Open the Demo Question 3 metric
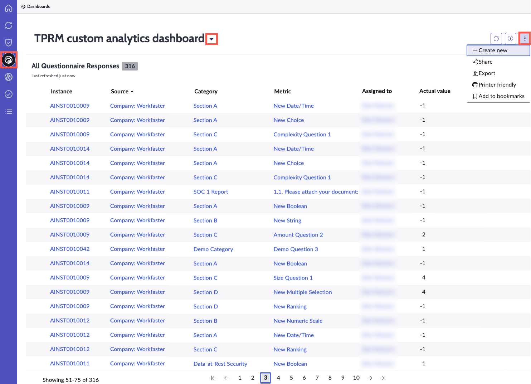531x384 pixels. pos(296,249)
